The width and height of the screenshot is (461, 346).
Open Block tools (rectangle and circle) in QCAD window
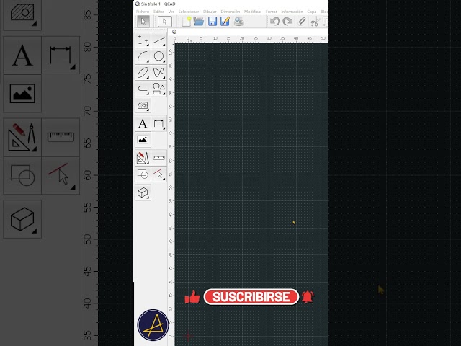(143, 174)
